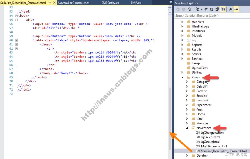250x159 pixels.
Task: Click the obj hidden folder icon
Action: point(189,40)
